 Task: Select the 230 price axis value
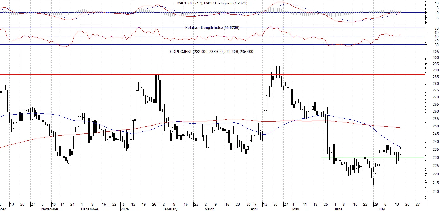tap(436, 158)
